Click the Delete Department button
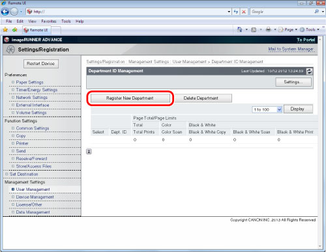 203,98
